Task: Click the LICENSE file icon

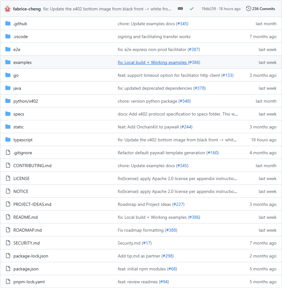Action: pos(8,178)
